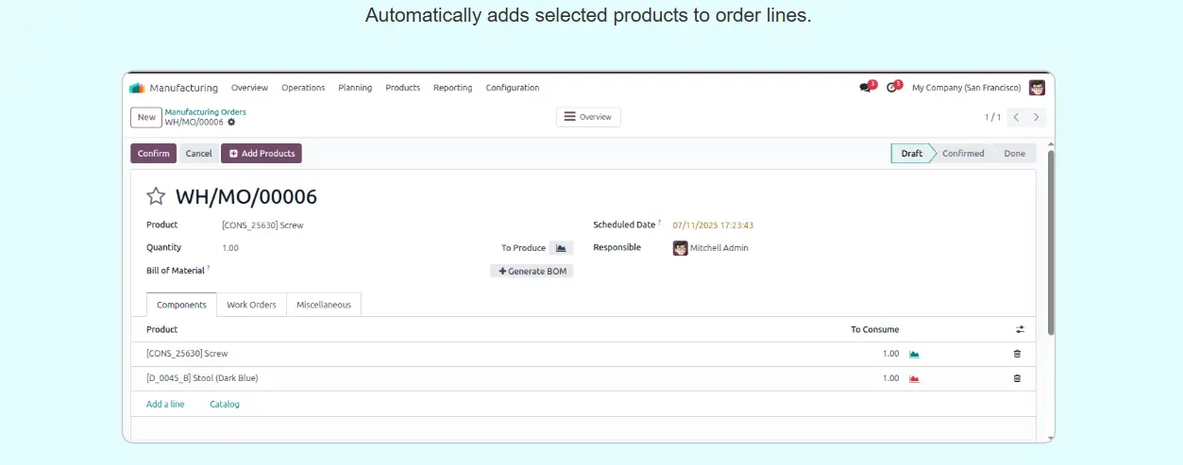Open optional columns settings icon

point(1020,329)
